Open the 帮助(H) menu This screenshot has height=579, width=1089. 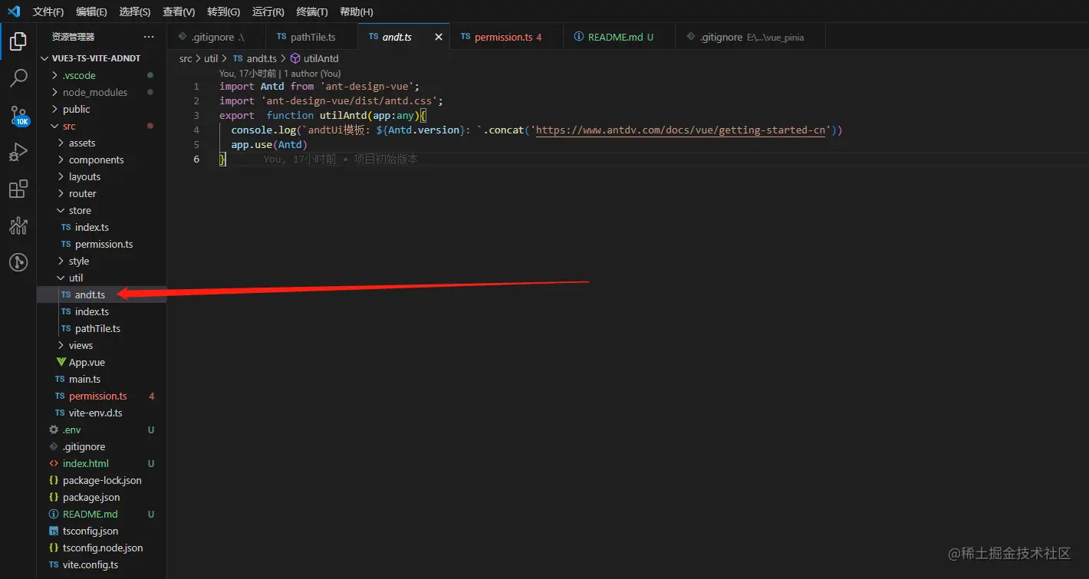click(357, 12)
